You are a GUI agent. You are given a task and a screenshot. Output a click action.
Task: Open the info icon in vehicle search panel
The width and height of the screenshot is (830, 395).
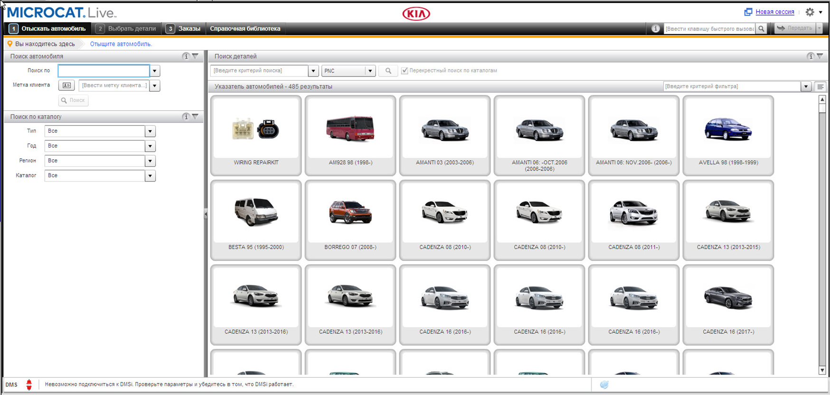186,56
